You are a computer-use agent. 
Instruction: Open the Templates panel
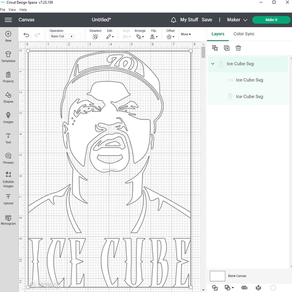8,56
